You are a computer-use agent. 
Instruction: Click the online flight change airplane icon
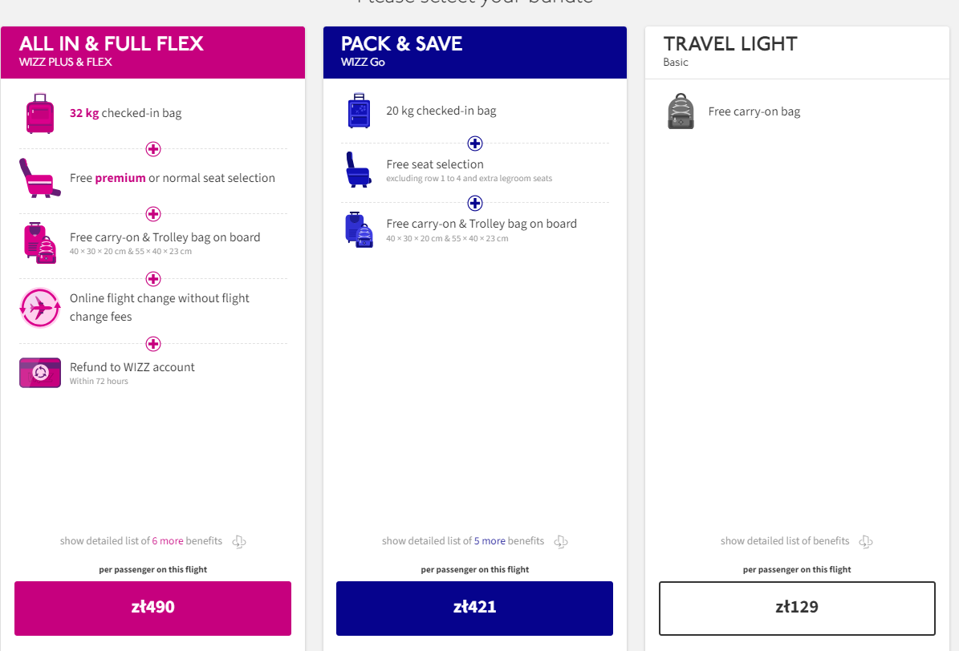point(40,307)
